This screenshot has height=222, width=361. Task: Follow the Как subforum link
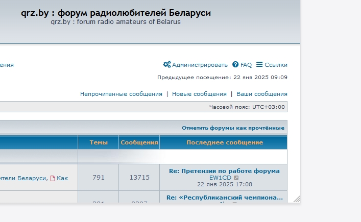click(62, 178)
